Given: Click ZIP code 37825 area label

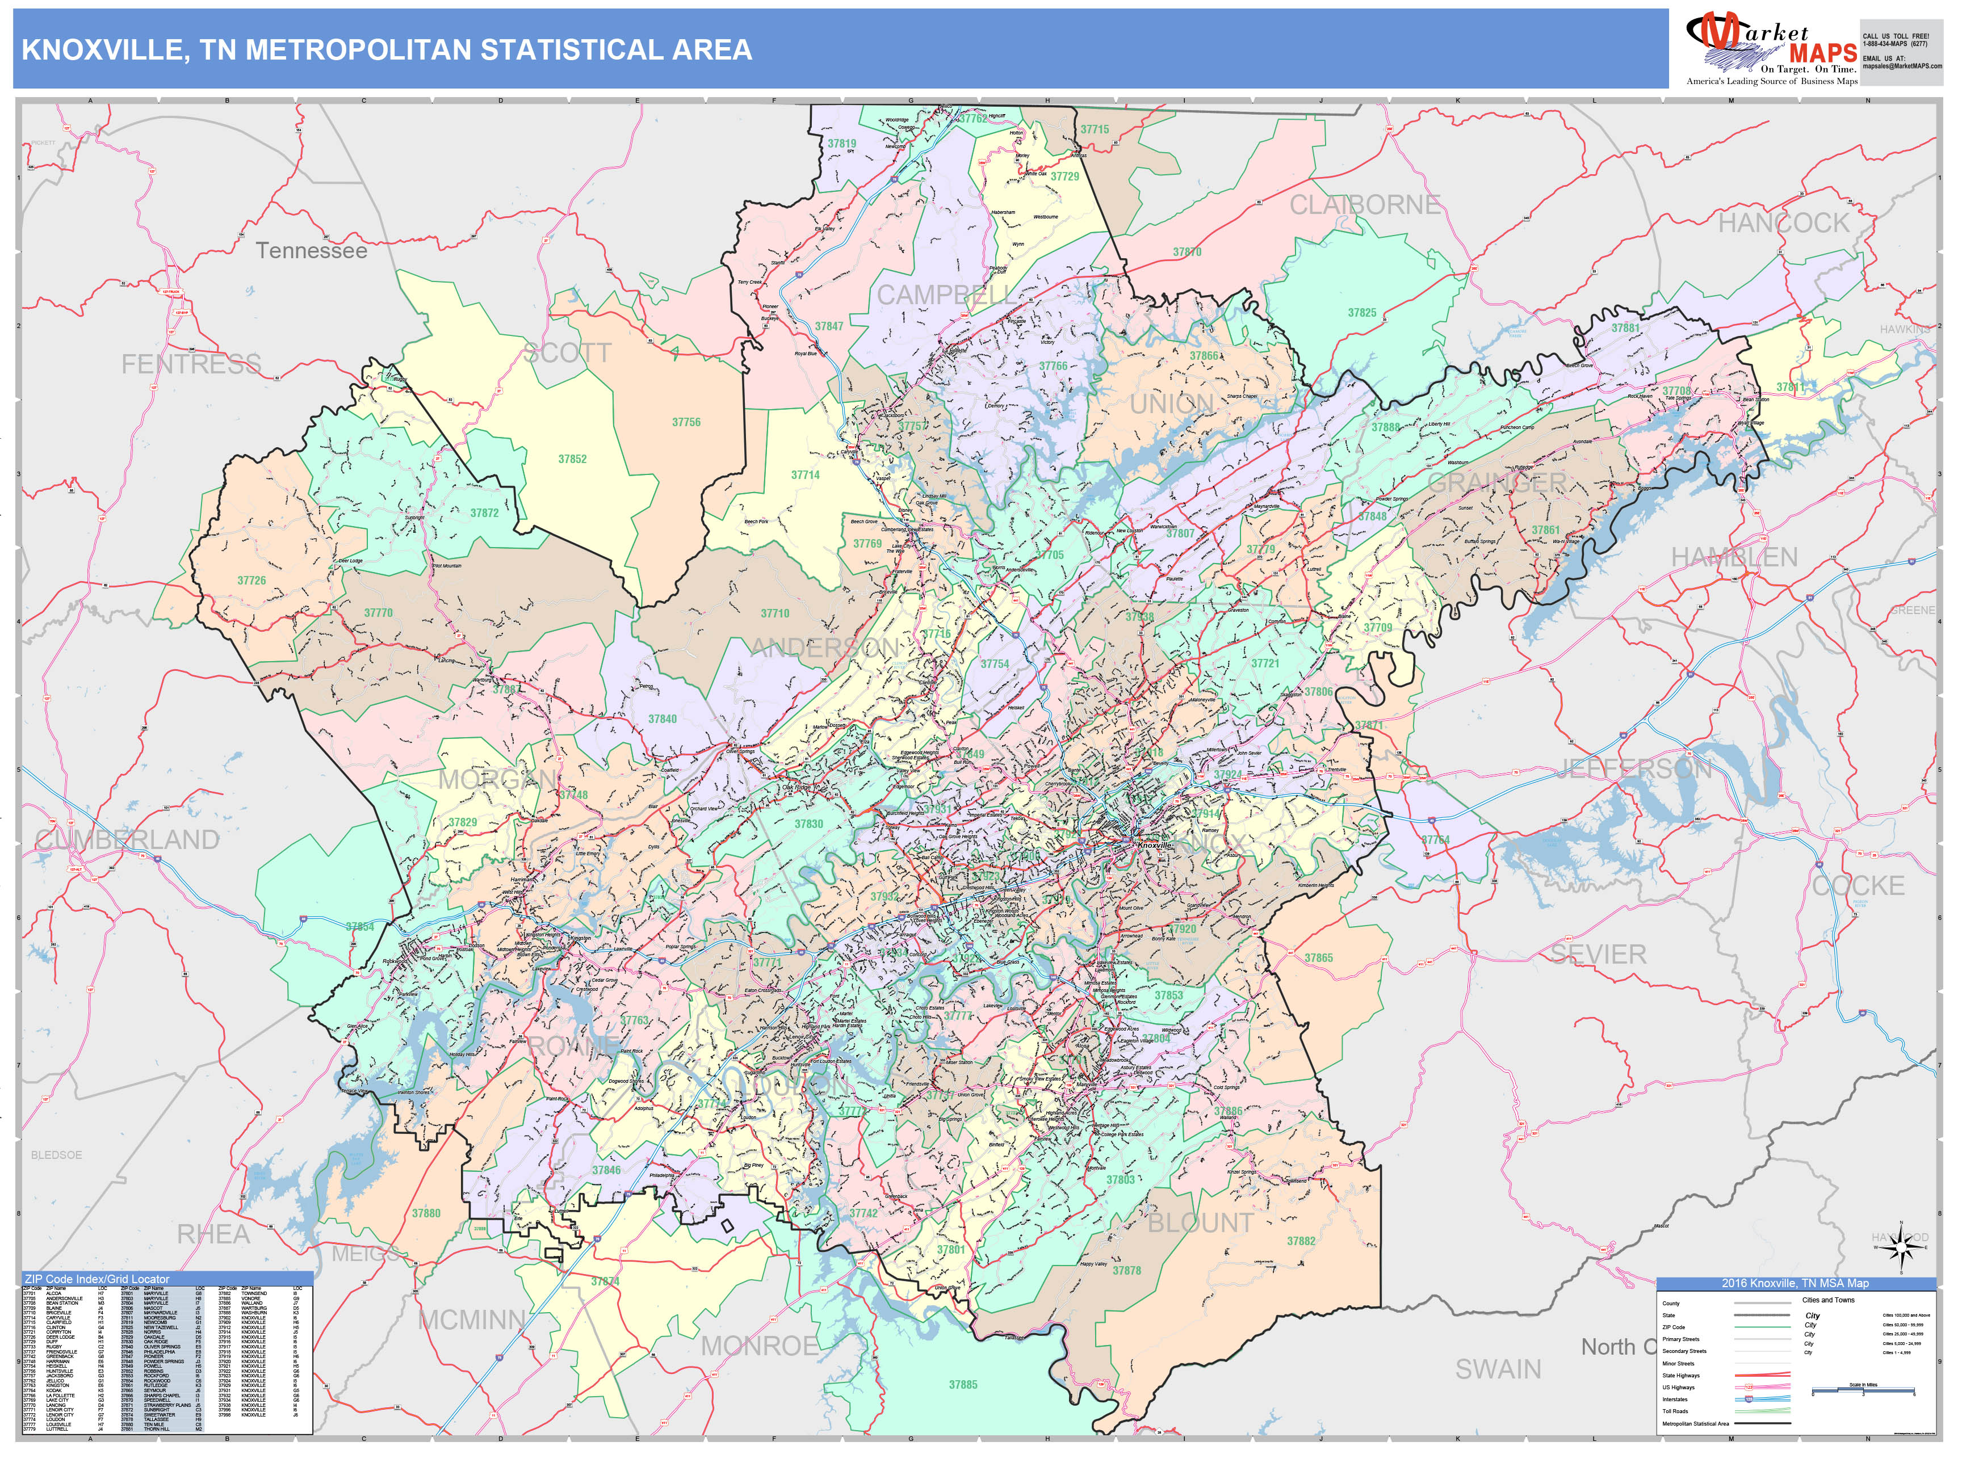Looking at the screenshot, I should click(1362, 313).
